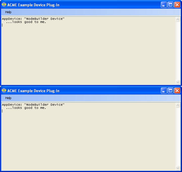Click scroll down arrow in upper window

tap(178, 82)
